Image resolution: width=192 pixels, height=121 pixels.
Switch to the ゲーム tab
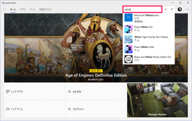click(32, 9)
